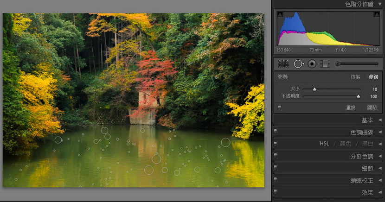Toggle the 鏡頭校正 panel switch
This screenshot has height=202, width=385.
[x=276, y=180]
